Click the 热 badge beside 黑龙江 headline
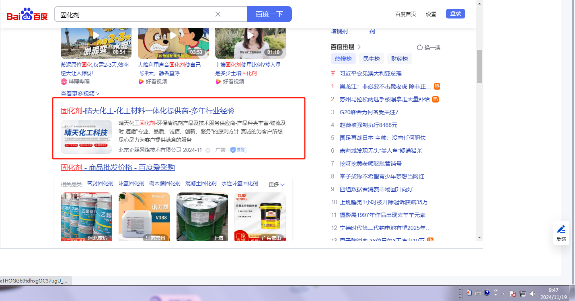The height and width of the screenshot is (301, 575). pos(437,86)
